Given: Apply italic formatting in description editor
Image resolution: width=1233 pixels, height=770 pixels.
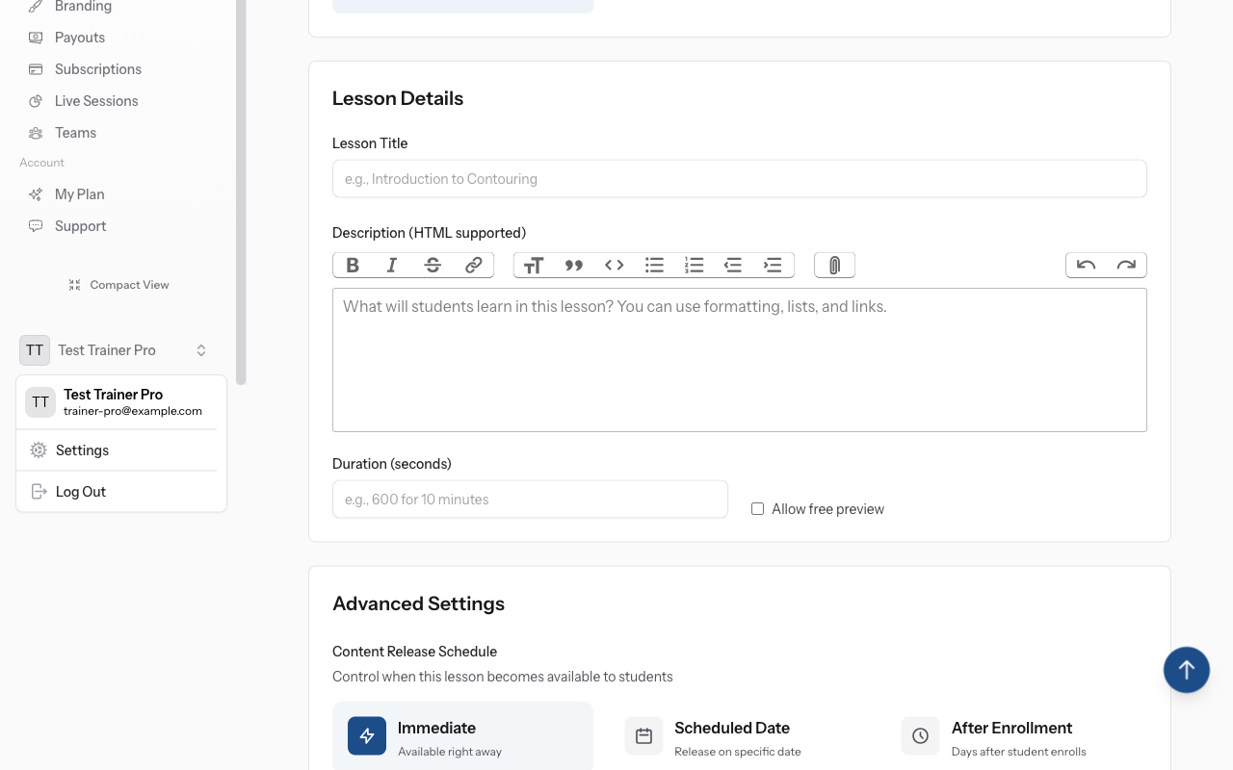Looking at the screenshot, I should (x=392, y=266).
